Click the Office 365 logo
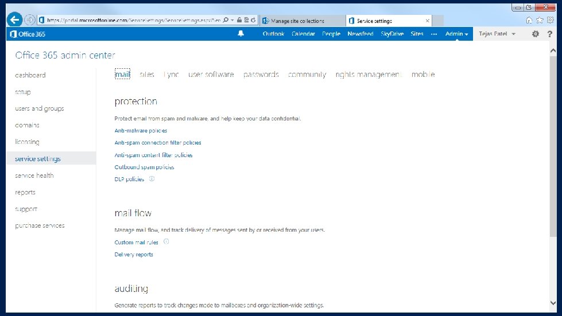The width and height of the screenshot is (562, 316). pos(28,34)
